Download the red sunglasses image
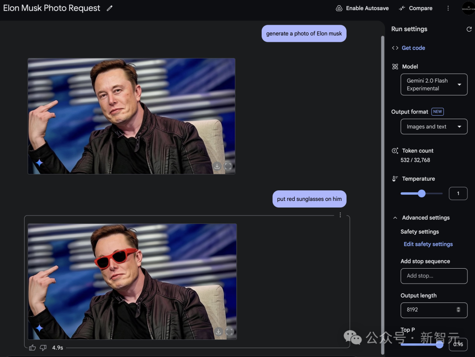475x357 pixels. point(218,331)
